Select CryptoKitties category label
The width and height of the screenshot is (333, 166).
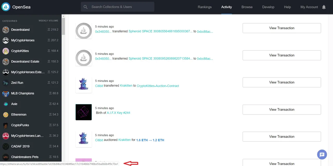[x=20, y=51]
